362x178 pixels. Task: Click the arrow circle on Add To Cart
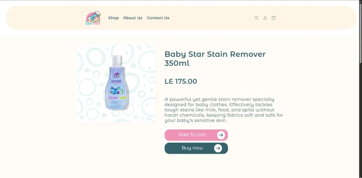tap(221, 135)
